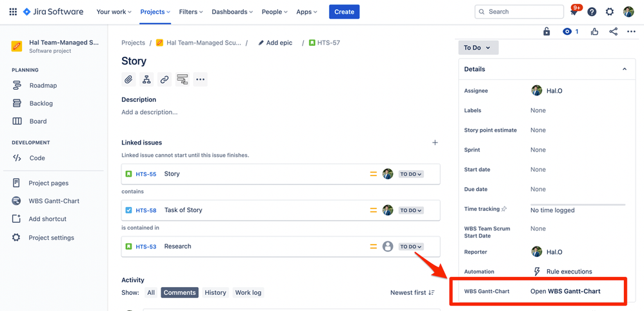Screen dimensions: 644x311
Task: Select the History activity tab
Action: click(216, 292)
